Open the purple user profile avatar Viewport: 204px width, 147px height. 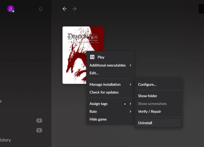pos(11,9)
